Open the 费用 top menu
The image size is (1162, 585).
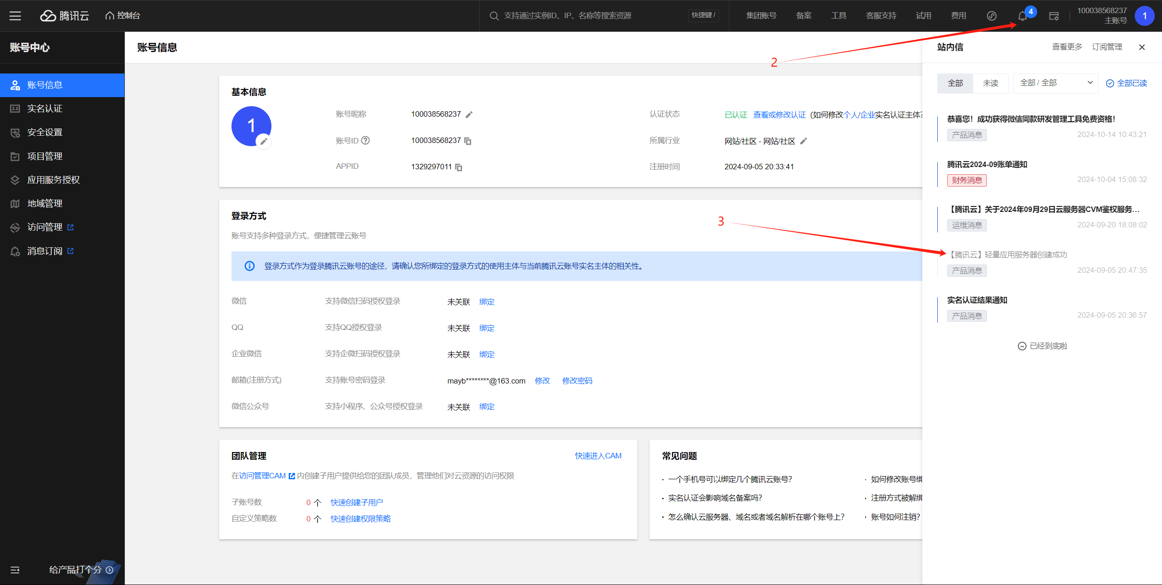pos(958,16)
